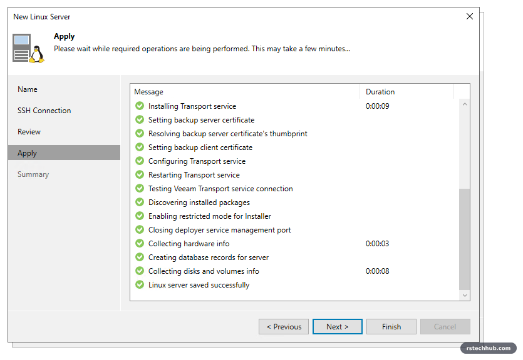
Task: Click green check beside Configuring Transport service
Action: [140, 161]
